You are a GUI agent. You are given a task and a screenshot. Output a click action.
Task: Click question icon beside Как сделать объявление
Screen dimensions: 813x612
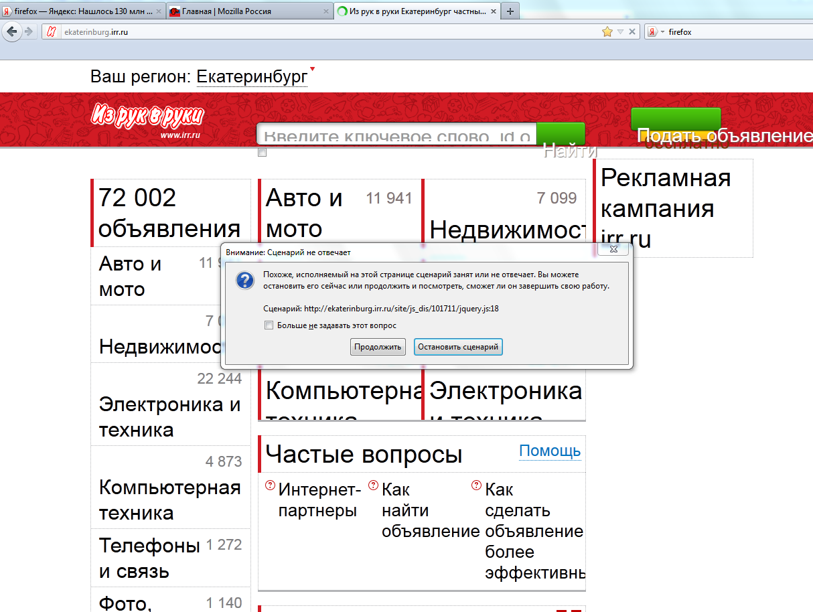[476, 485]
